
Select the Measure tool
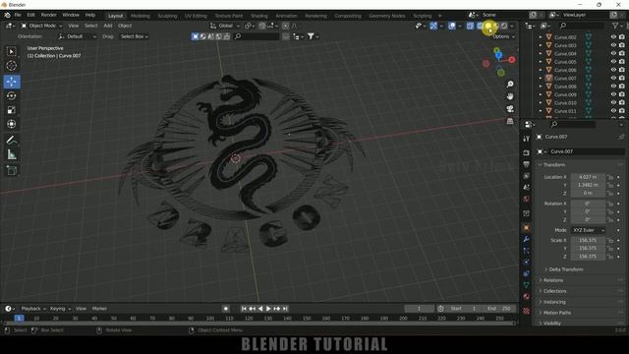(11, 154)
